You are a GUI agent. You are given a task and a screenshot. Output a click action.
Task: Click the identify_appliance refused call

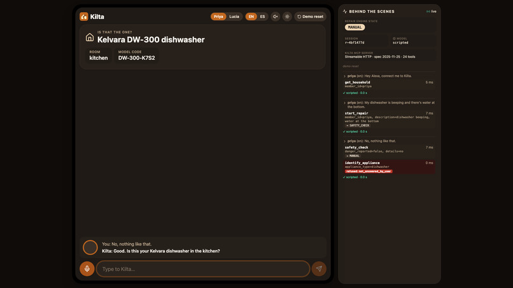click(x=389, y=167)
